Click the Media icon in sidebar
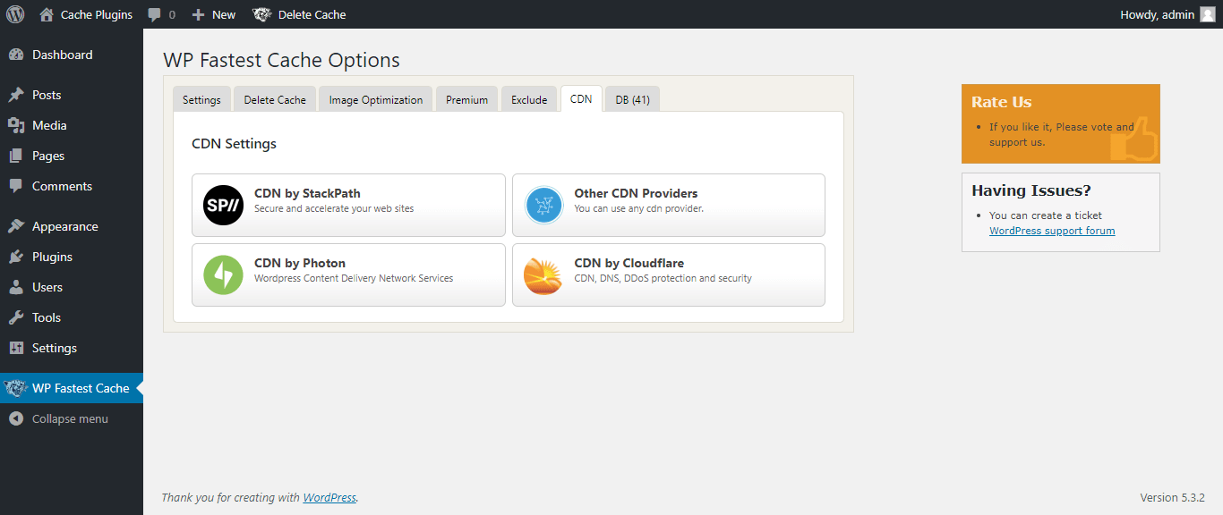This screenshot has height=515, width=1223. 16,125
